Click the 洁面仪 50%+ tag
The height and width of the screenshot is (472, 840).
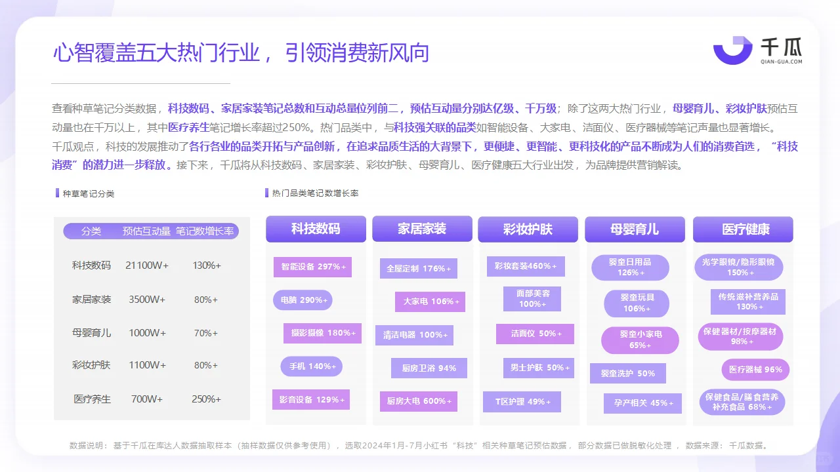coord(535,334)
